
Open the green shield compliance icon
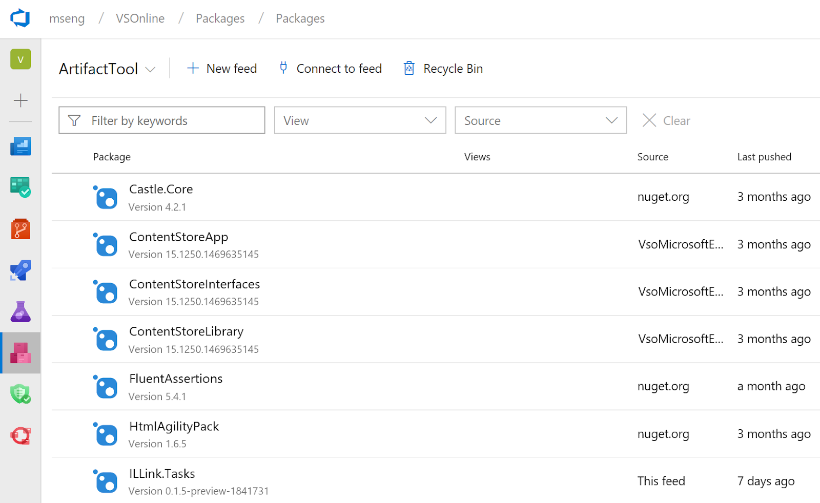click(20, 394)
